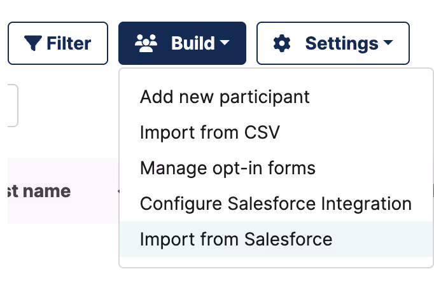Viewport: 434px width, 290px height.
Task: Collapse the Build dropdown via its caret
Action: (225, 44)
